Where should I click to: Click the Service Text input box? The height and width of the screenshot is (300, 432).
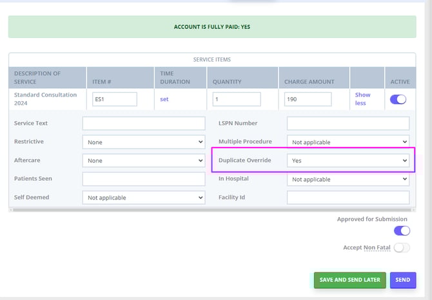point(144,124)
